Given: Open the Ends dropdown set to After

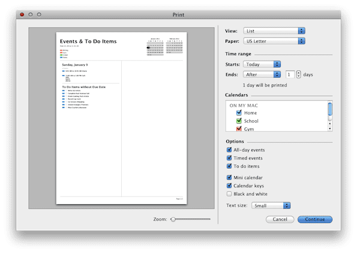Looking at the screenshot, I should click(262, 75).
